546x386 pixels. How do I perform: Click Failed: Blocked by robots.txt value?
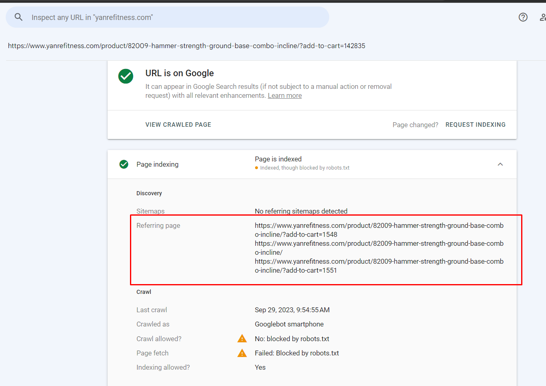coord(297,353)
